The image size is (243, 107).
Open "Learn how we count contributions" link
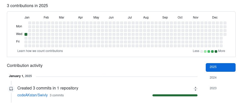[x=40, y=51]
